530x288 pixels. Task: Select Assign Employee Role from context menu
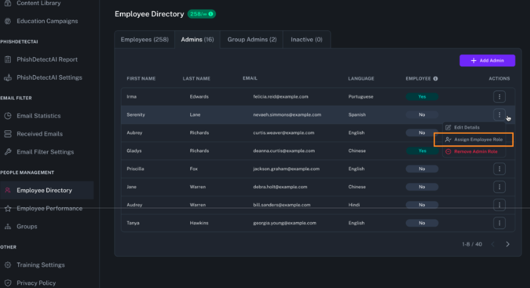[478, 139]
